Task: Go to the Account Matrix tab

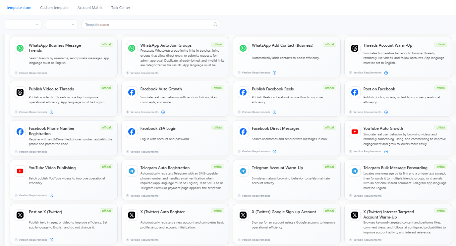Action: (x=90, y=8)
